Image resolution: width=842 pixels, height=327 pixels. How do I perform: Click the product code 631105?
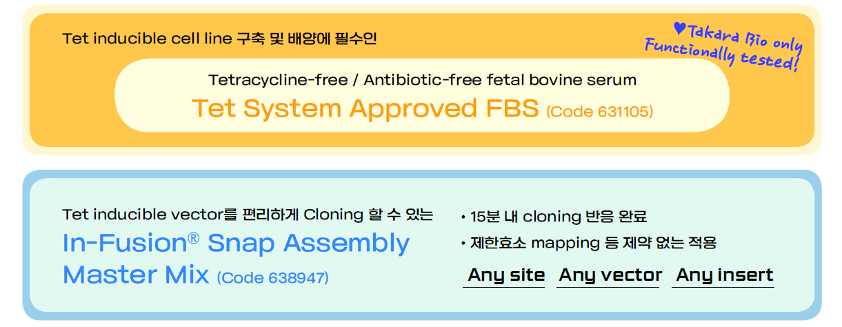point(599,111)
